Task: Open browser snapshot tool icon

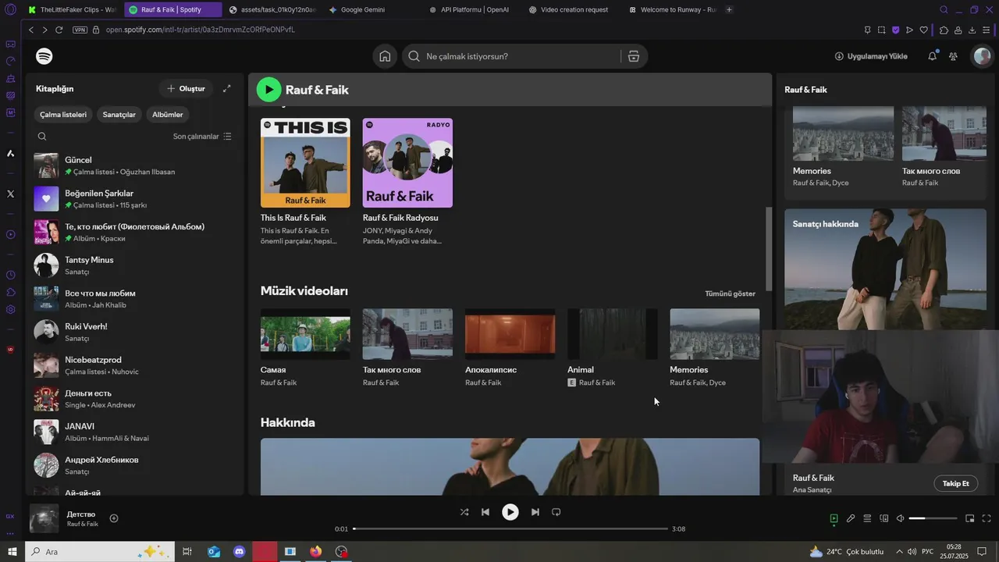Action: pyautogui.click(x=881, y=30)
